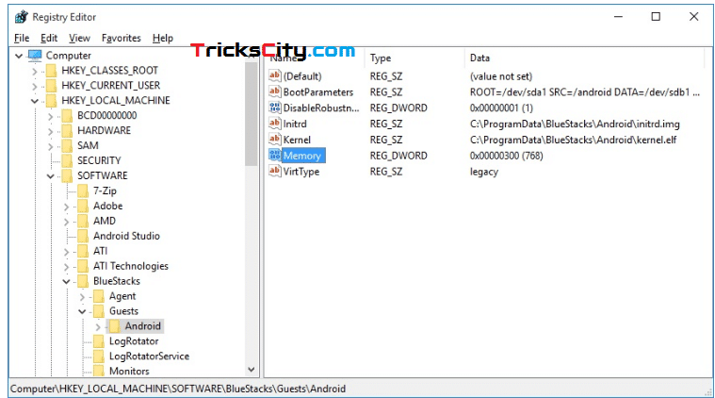
Task: Click the HARDWARE folder icon
Action: [x=68, y=130]
